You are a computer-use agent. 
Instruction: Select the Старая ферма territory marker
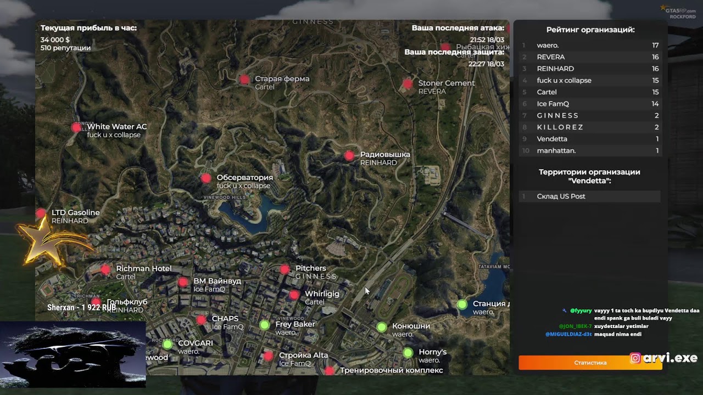(x=244, y=80)
